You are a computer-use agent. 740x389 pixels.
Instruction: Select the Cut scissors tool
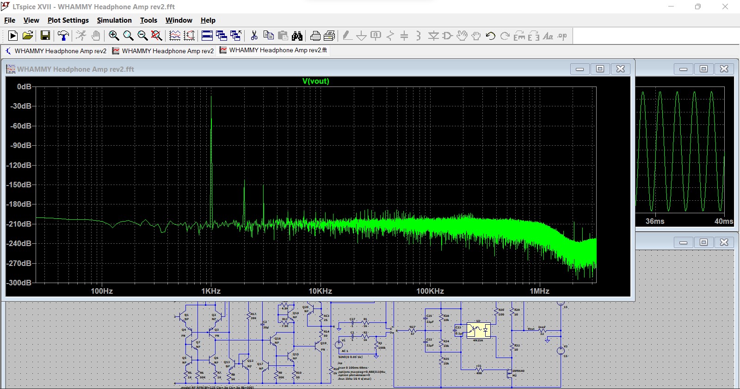[254, 36]
